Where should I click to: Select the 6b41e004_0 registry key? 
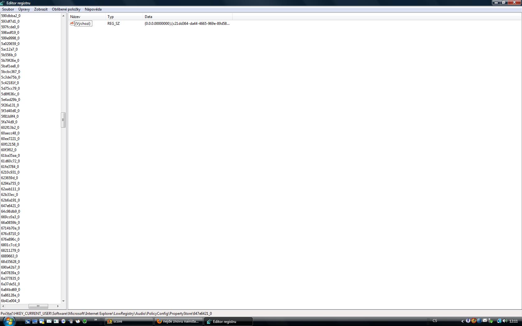pyautogui.click(x=10, y=301)
